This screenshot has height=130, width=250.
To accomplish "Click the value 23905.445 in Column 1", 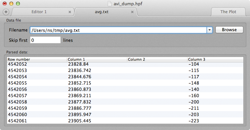I will pos(79,121).
